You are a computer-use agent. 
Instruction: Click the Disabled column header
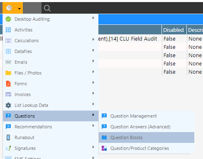(x=174, y=30)
